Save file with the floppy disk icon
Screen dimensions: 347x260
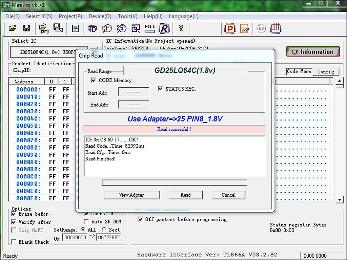pos(26,28)
